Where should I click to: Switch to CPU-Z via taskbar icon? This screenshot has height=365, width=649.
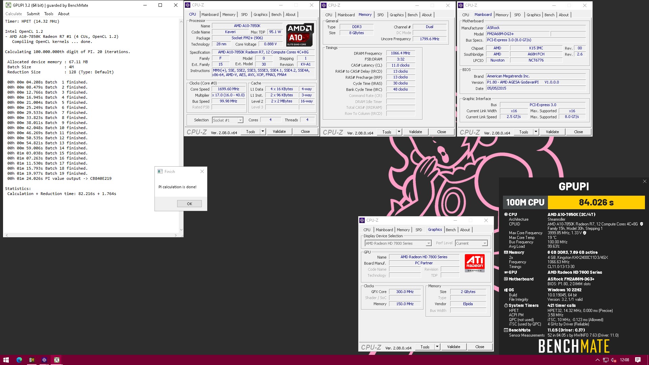pos(44,360)
